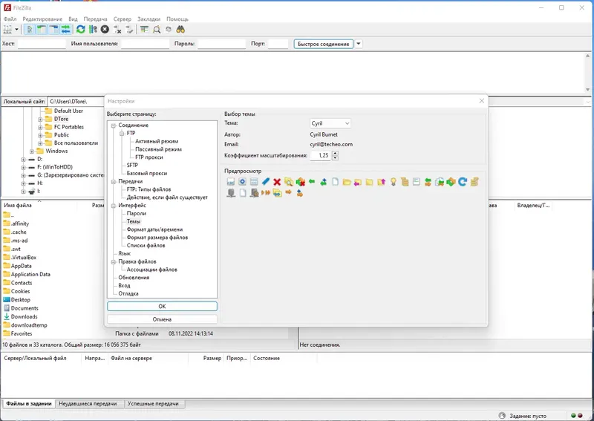Toggle the transfer queue display icon

point(66,30)
